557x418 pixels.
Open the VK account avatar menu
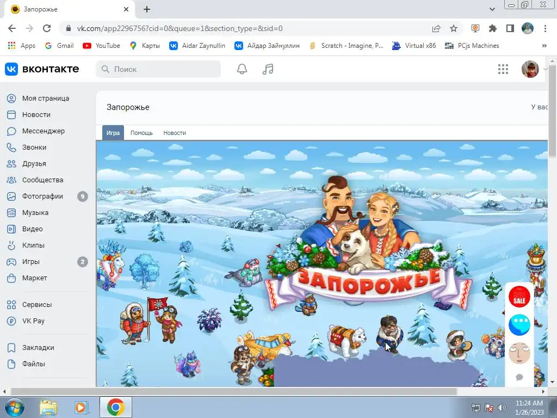[530, 69]
